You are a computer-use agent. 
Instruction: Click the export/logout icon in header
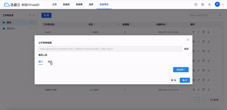pos(203,5)
